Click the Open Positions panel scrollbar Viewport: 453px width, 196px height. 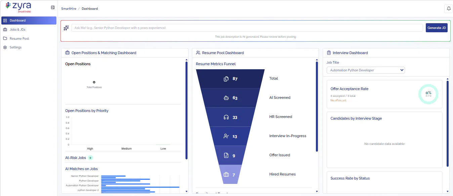[187, 110]
